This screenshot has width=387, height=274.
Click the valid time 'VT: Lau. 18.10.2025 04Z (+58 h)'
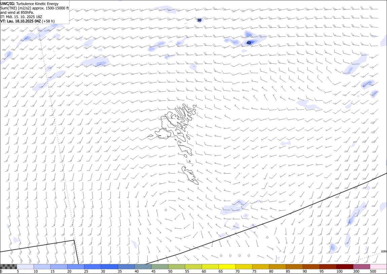tap(28, 21)
